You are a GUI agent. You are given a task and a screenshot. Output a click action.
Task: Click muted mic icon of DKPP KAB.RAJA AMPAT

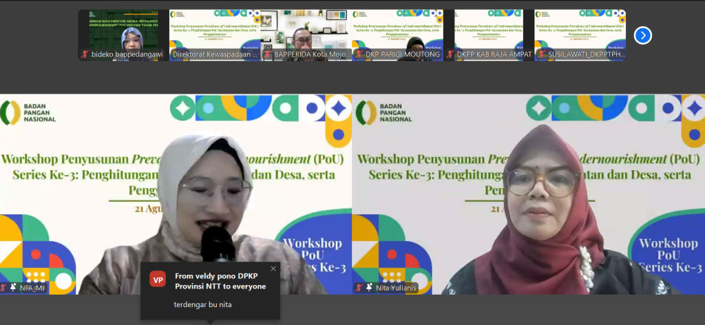click(x=450, y=54)
